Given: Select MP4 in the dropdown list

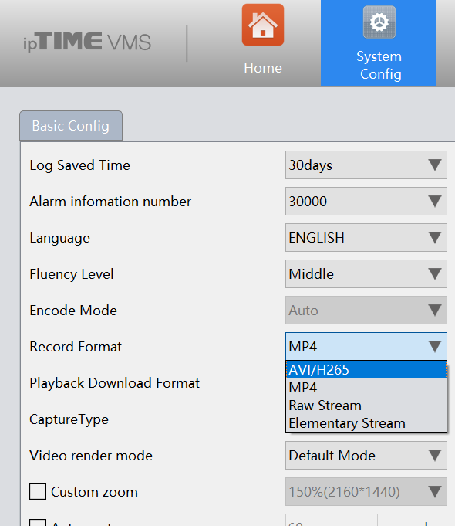Looking at the screenshot, I should coord(366,388).
